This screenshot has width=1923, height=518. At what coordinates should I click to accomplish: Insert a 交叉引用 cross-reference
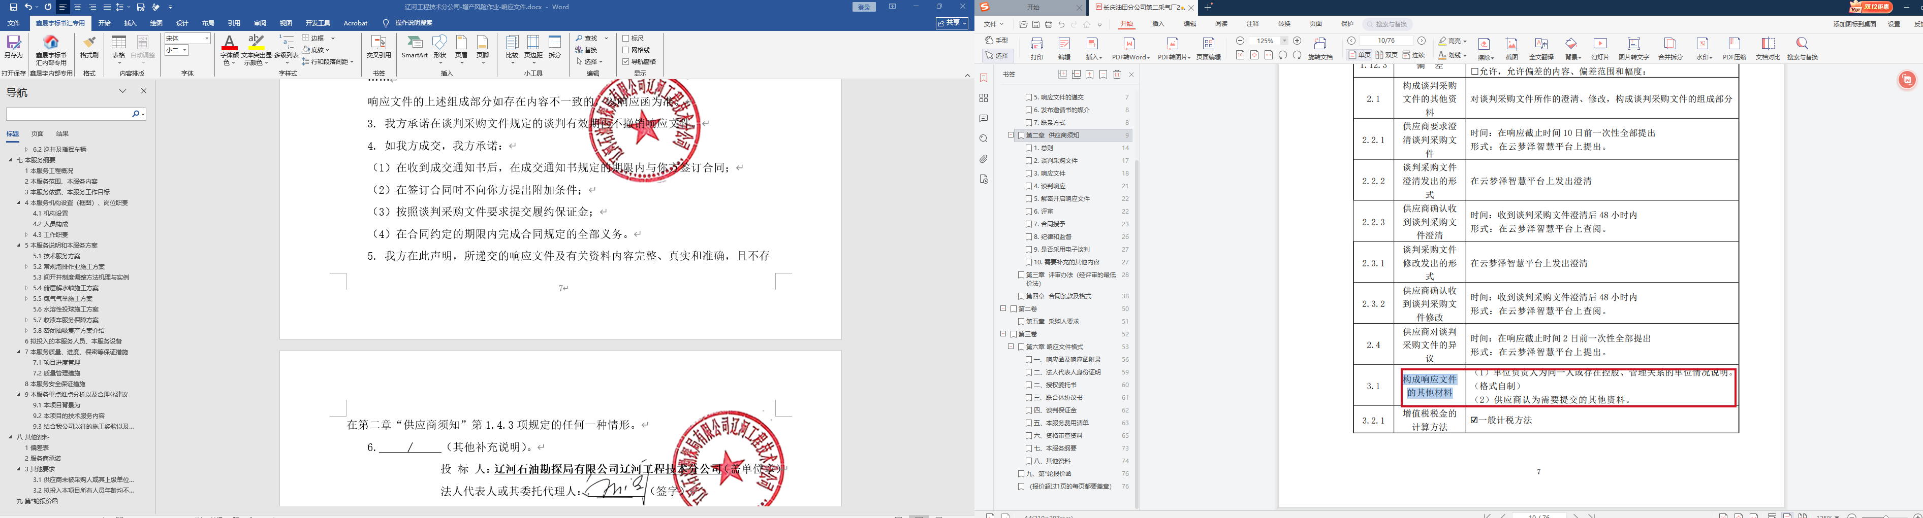[379, 47]
